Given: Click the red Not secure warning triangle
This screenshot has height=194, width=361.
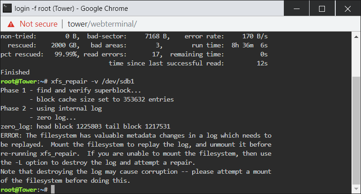Looking at the screenshot, I should point(11,24).
